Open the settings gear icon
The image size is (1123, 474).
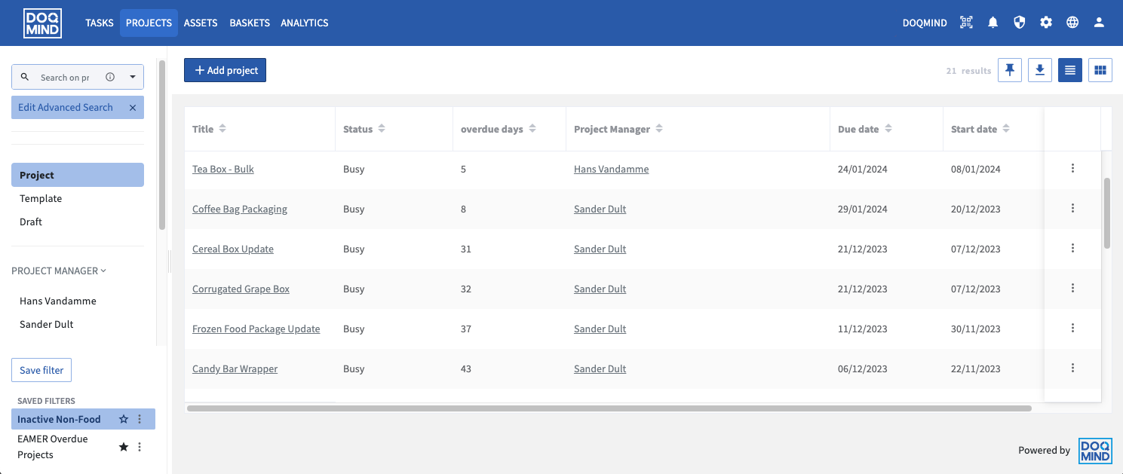[1045, 23]
